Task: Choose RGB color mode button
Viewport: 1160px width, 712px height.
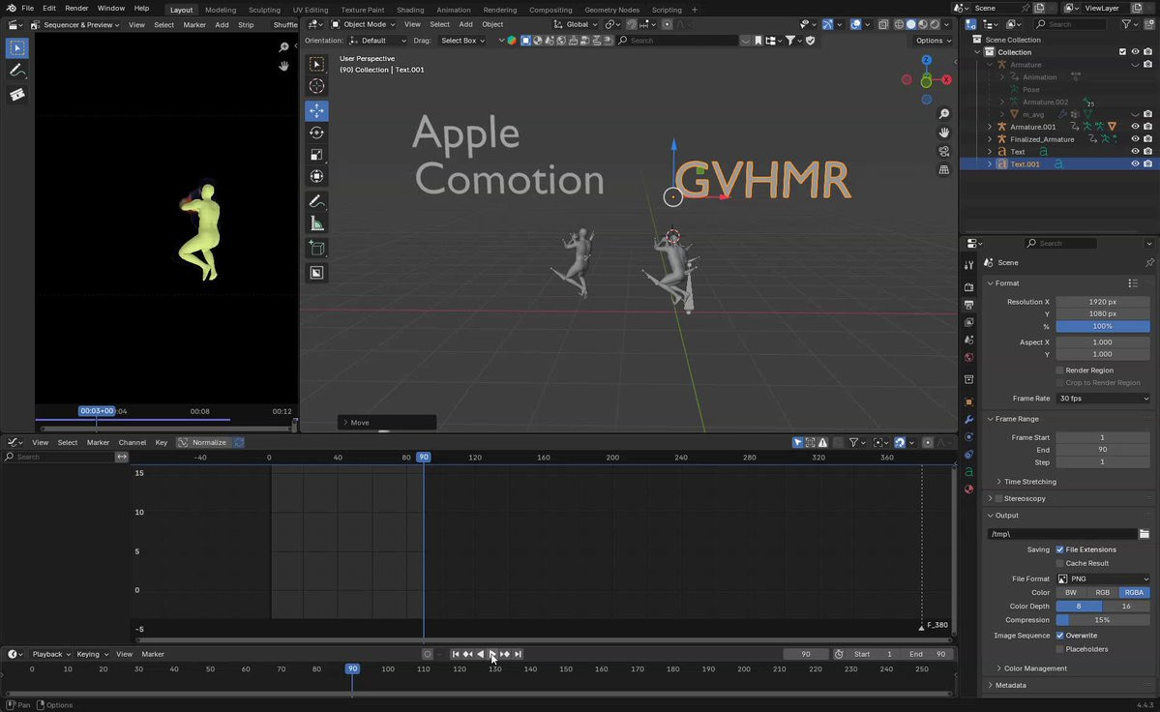Action: pyautogui.click(x=1102, y=592)
